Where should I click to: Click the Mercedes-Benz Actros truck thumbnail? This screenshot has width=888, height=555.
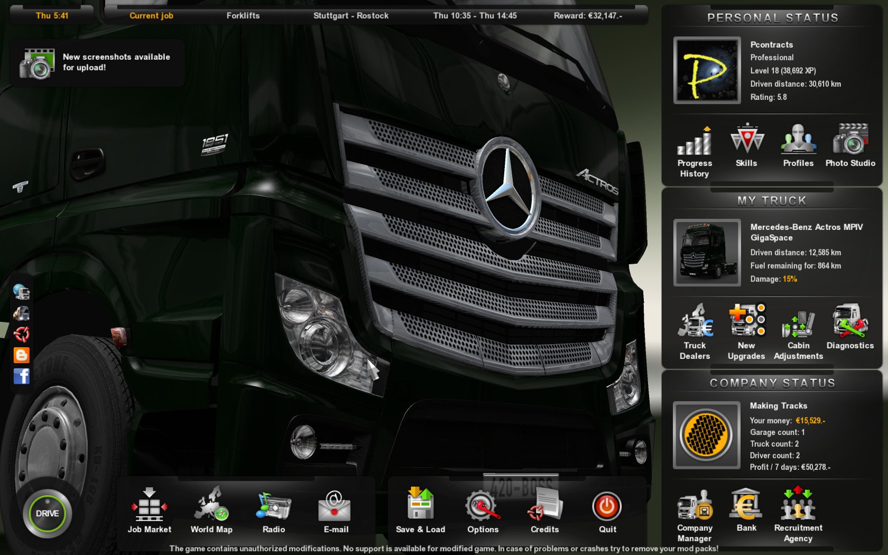coord(707,253)
